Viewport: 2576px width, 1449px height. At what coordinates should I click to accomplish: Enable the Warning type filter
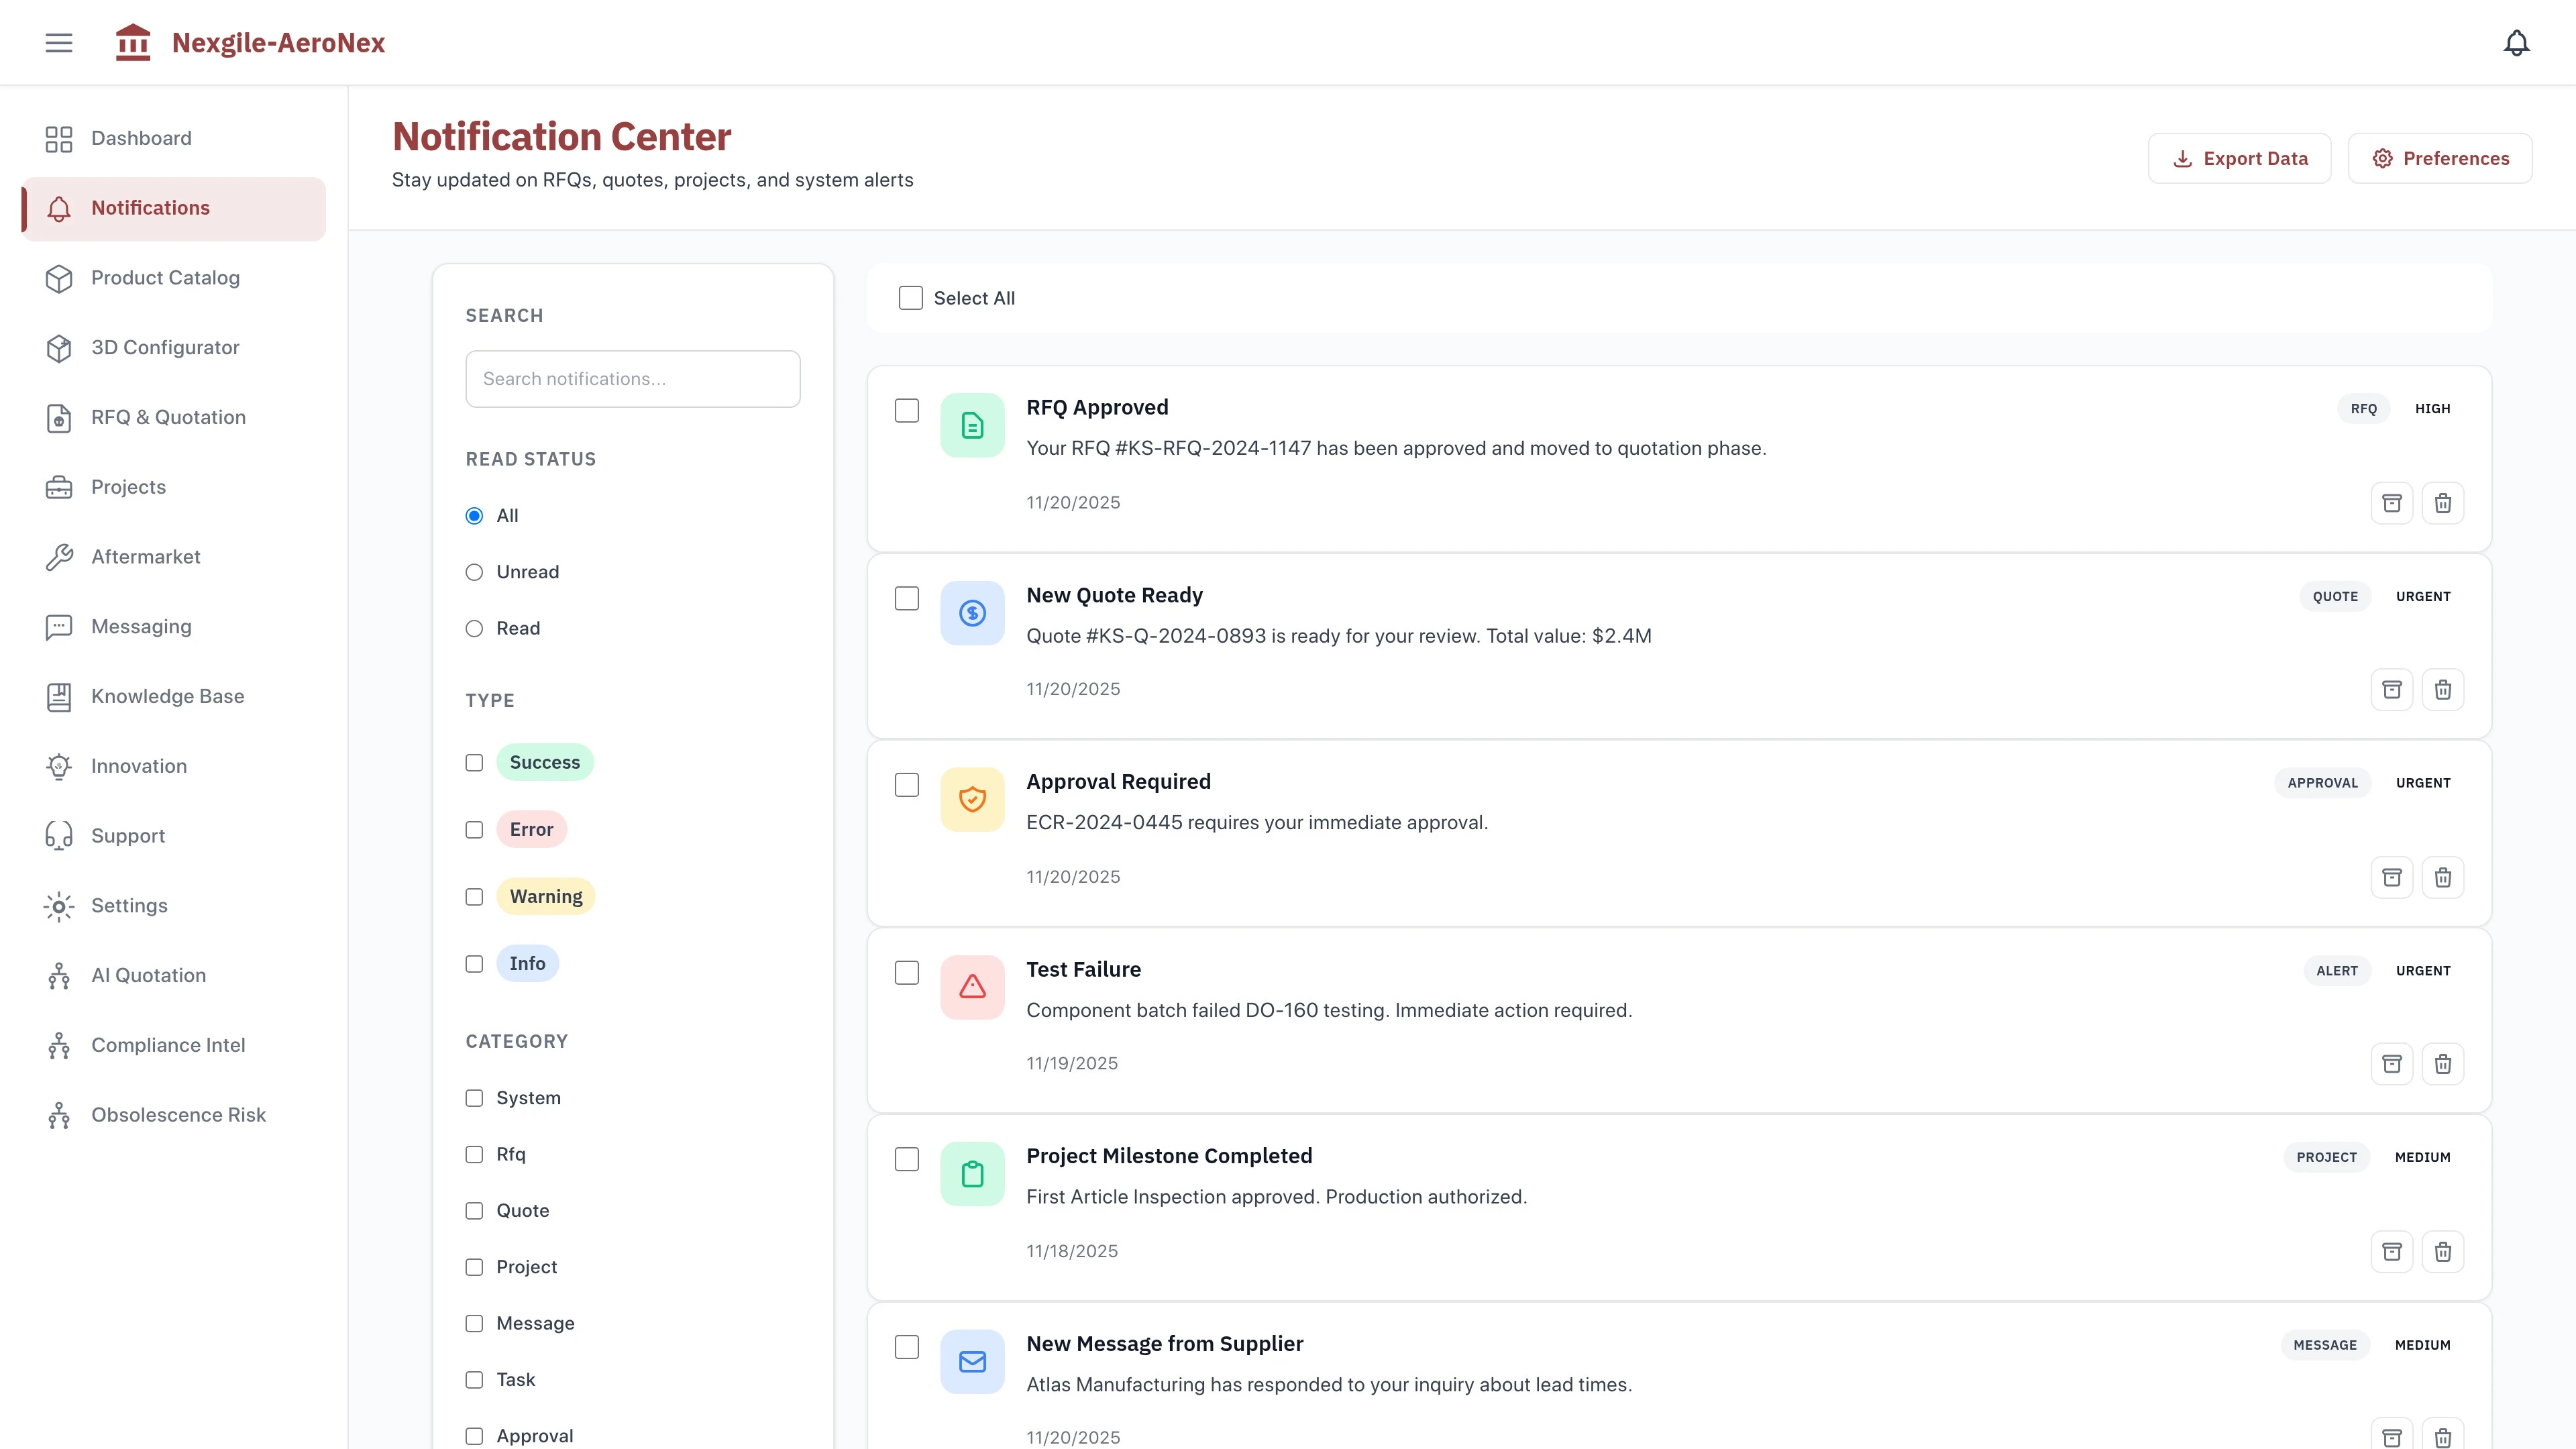click(x=474, y=896)
